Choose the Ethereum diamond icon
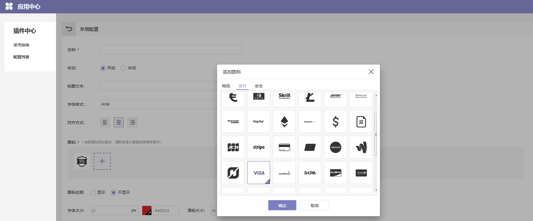The width and height of the screenshot is (533, 221). pos(284,121)
